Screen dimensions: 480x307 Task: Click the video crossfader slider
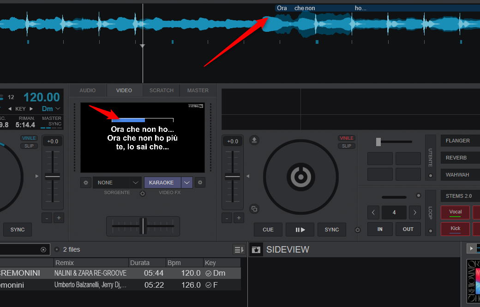tap(143, 226)
